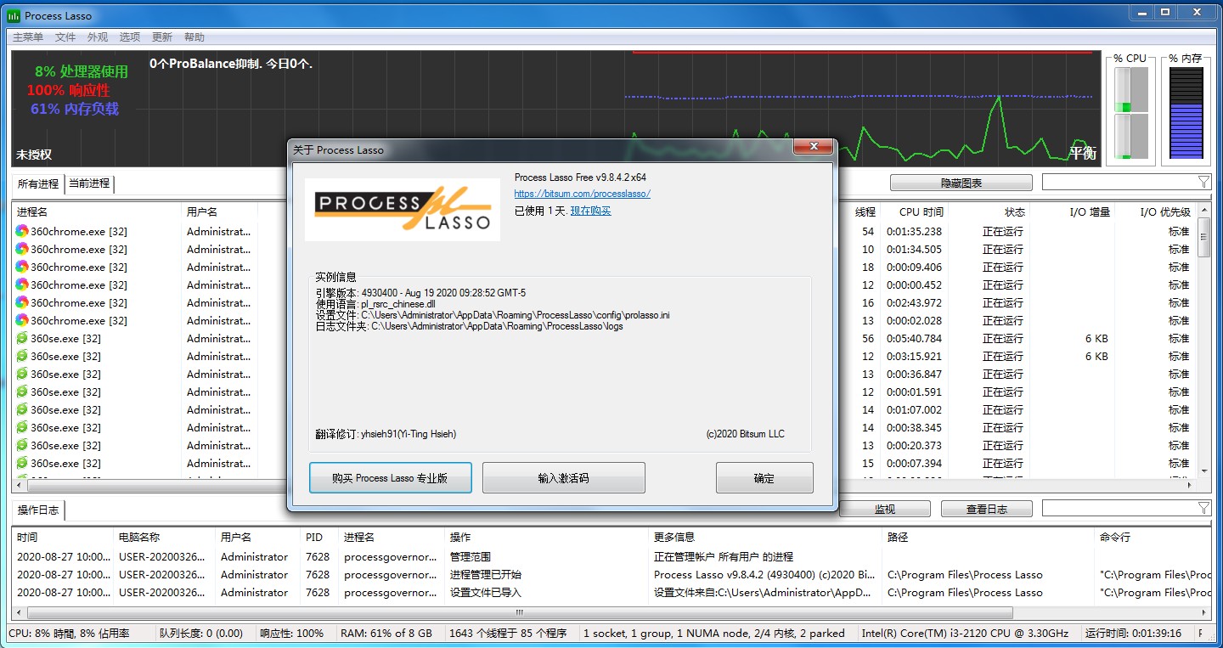Image resolution: width=1223 pixels, height=648 pixels.
Task: Click the 360se.exe icon in the 0:05:40.784 row
Action: pyautogui.click(x=22, y=338)
